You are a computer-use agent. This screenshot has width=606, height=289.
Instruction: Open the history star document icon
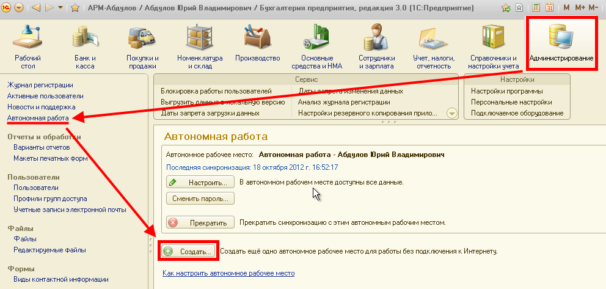click(x=519, y=7)
